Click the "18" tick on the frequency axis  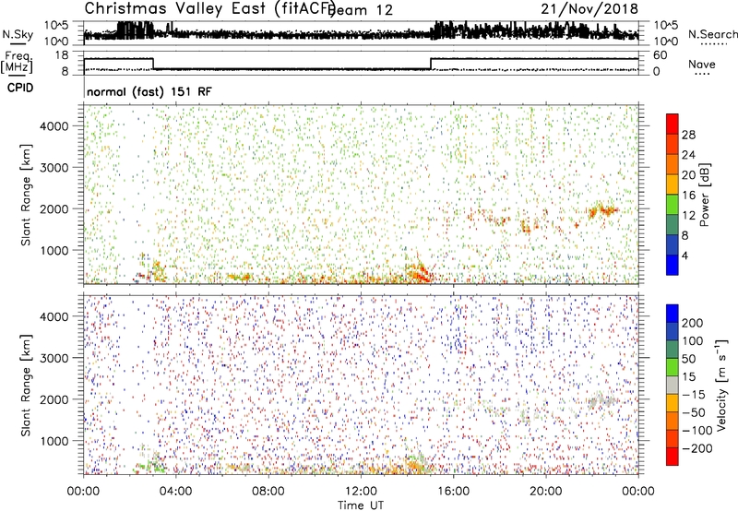point(61,55)
